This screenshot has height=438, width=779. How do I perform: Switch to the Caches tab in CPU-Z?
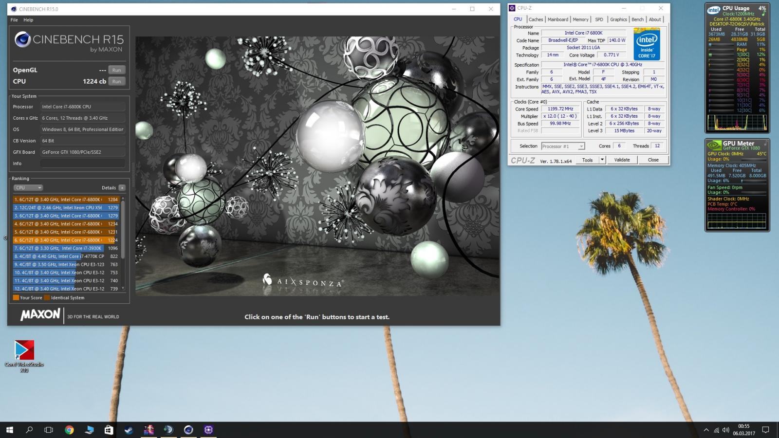pos(536,19)
